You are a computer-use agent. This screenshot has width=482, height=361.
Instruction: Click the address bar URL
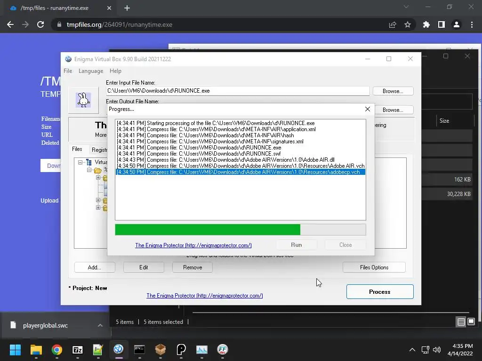pyautogui.click(x=119, y=24)
